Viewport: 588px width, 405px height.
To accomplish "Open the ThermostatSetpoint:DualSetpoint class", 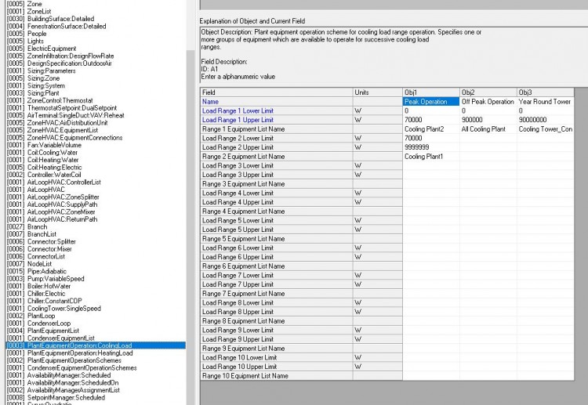I will (77, 107).
